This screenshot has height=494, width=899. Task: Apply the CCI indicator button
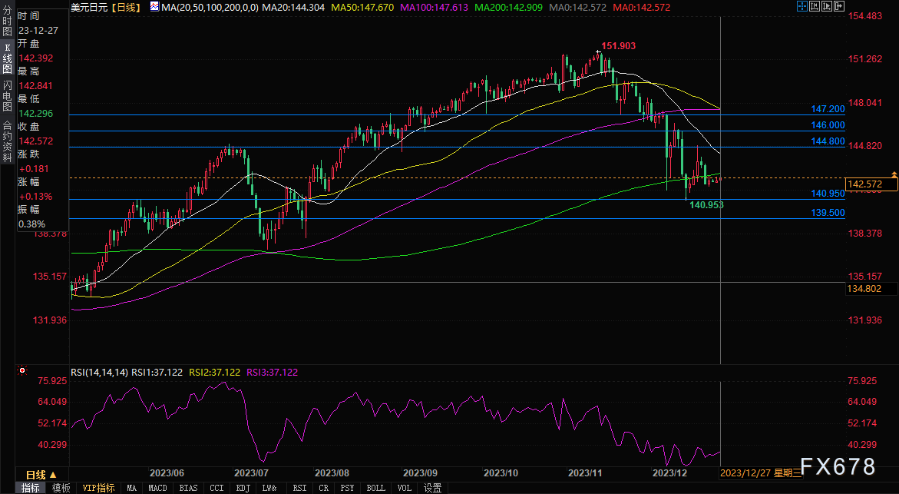pos(216,488)
